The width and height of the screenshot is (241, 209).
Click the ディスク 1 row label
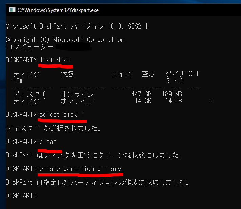coord(29,101)
